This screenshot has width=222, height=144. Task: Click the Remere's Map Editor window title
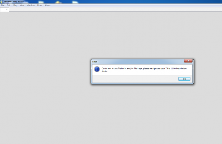tap(14, 2)
